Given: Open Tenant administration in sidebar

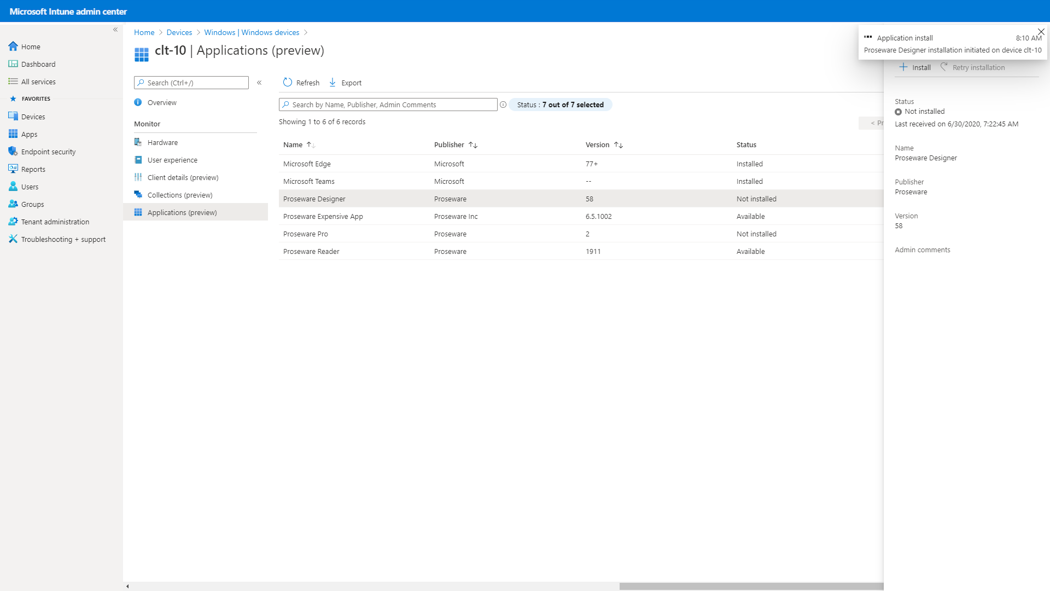Looking at the screenshot, I should pyautogui.click(x=55, y=222).
